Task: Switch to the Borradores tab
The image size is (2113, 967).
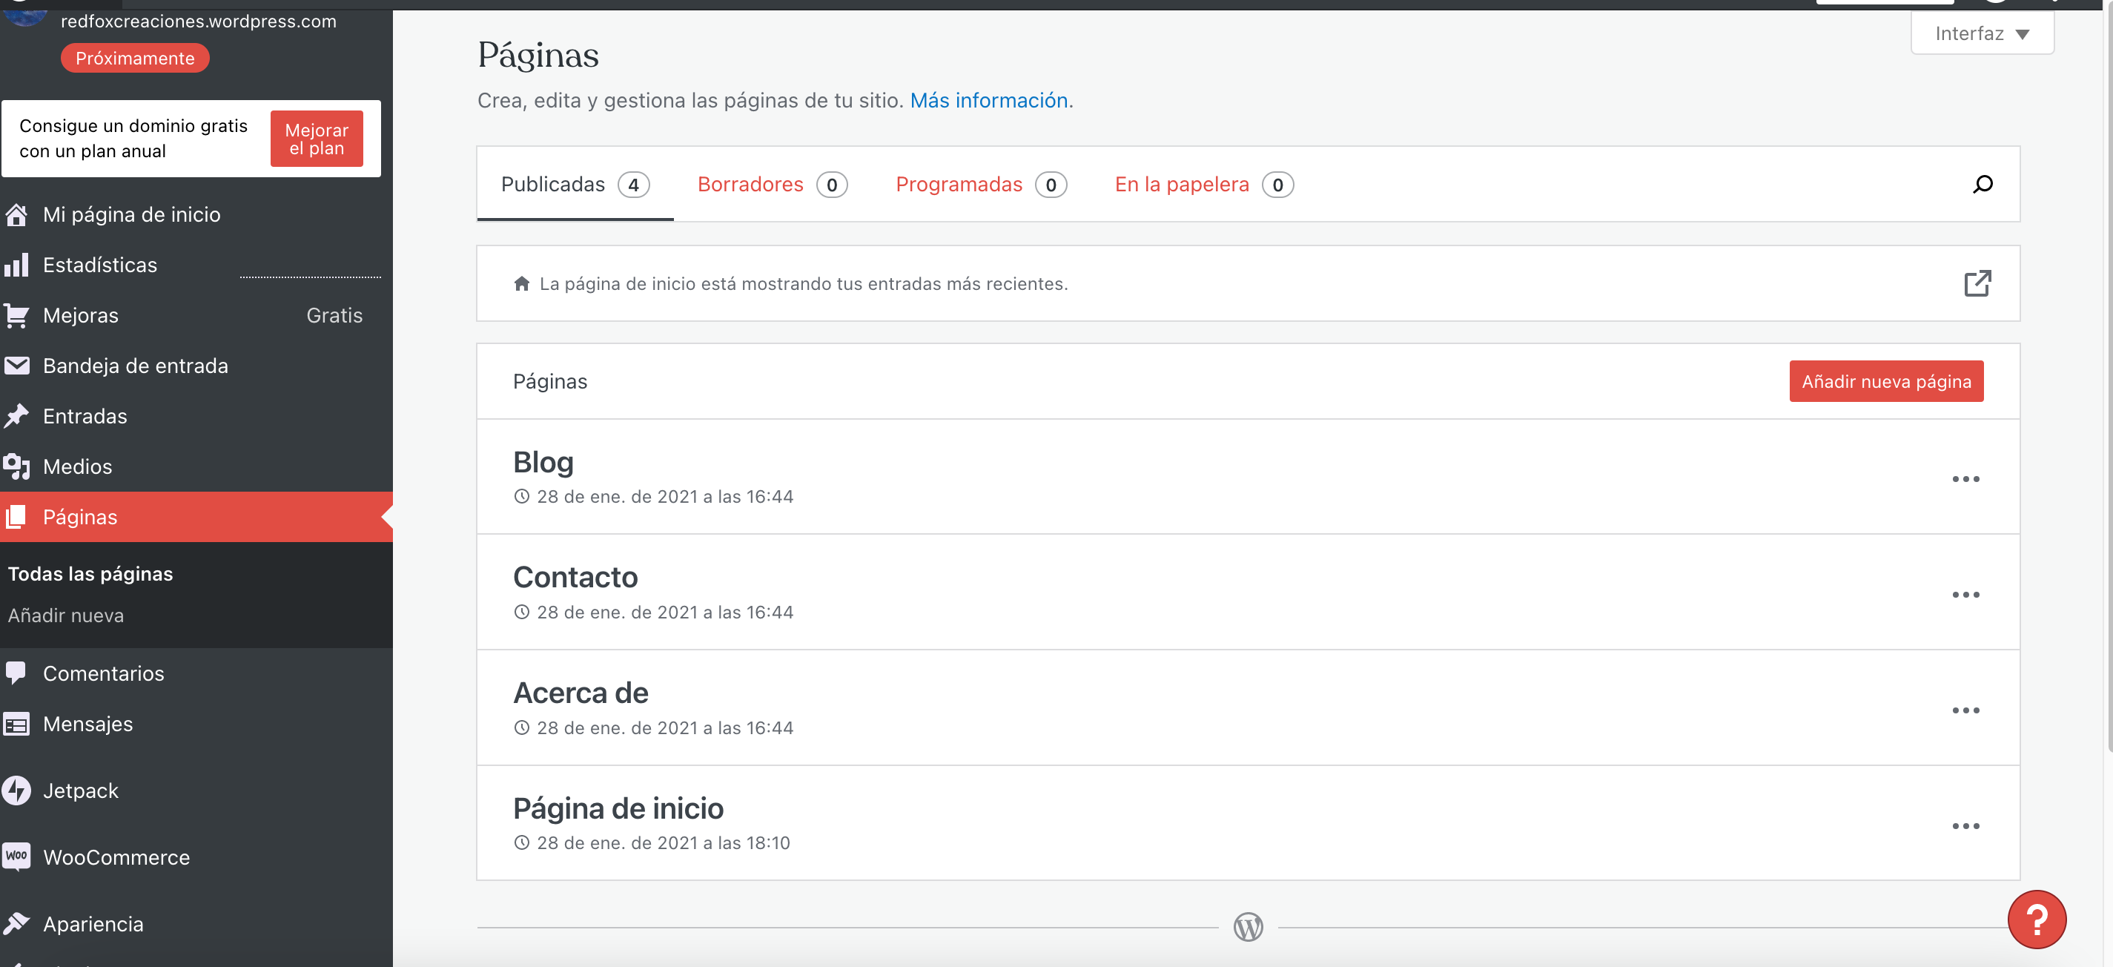Action: click(772, 185)
